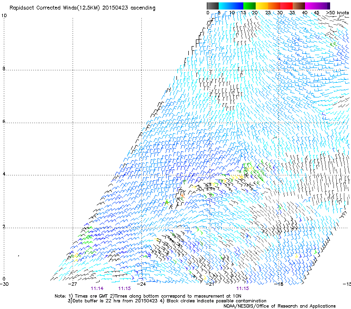
Task: Click the ">50 knots" legend label
Action: coord(337,13)
